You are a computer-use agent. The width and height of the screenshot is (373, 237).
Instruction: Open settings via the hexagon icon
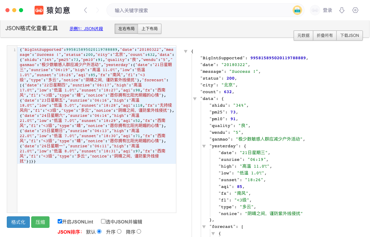pyautogui.click(x=355, y=10)
